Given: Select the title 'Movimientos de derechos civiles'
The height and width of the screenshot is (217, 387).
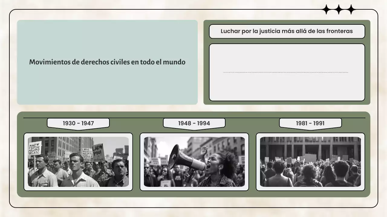Looking at the screenshot, I should [x=107, y=62].
